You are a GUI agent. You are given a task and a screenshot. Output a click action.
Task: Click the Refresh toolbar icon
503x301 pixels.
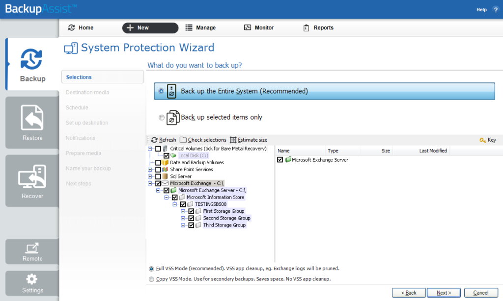click(155, 140)
